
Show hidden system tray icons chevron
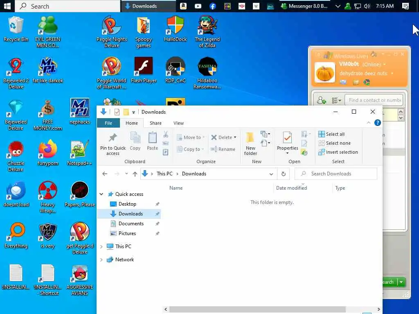338,6
